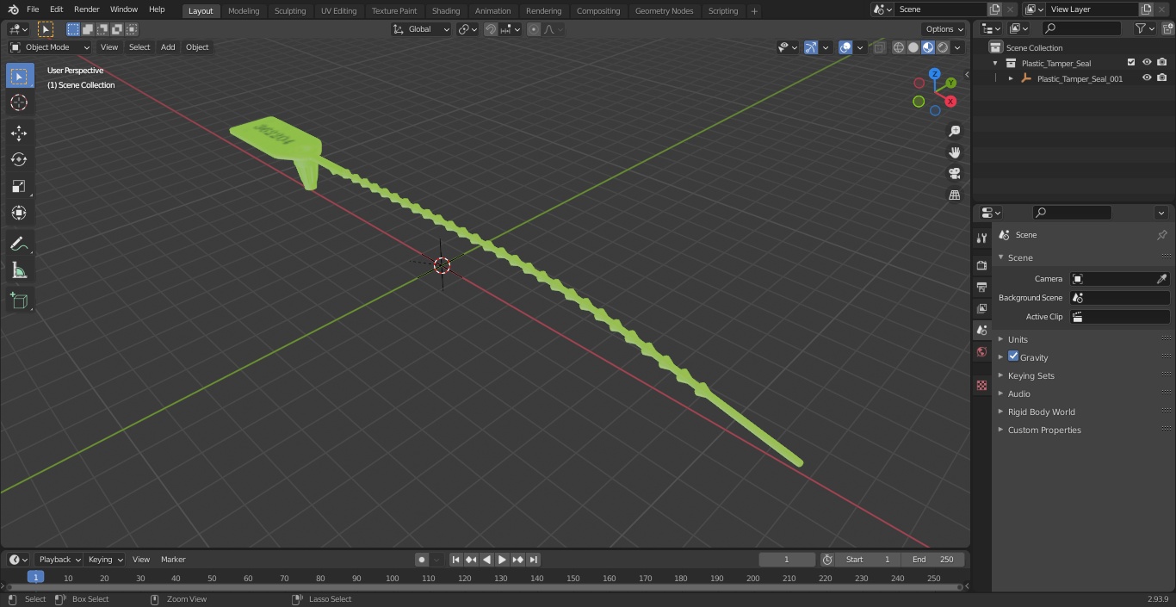Select the Cursor tool
This screenshot has height=607, width=1176.
click(x=19, y=102)
